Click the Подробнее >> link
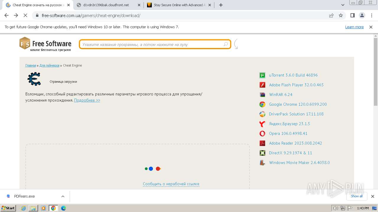The width and height of the screenshot is (378, 212). click(87, 100)
